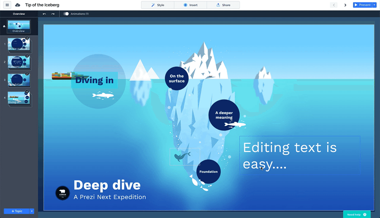This screenshot has width=380, height=218.
Task: Open the Need help widget
Action: [x=356, y=214]
